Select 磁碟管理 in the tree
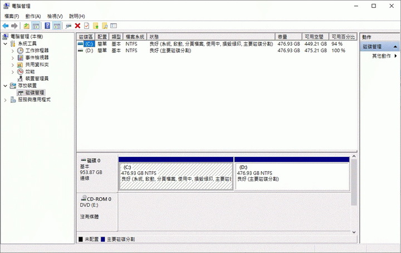The image size is (401, 253). pyautogui.click(x=35, y=92)
